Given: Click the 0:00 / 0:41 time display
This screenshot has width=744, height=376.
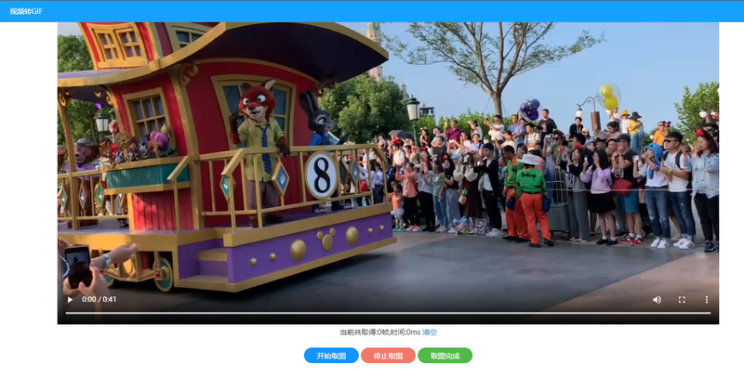Looking at the screenshot, I should [x=100, y=299].
